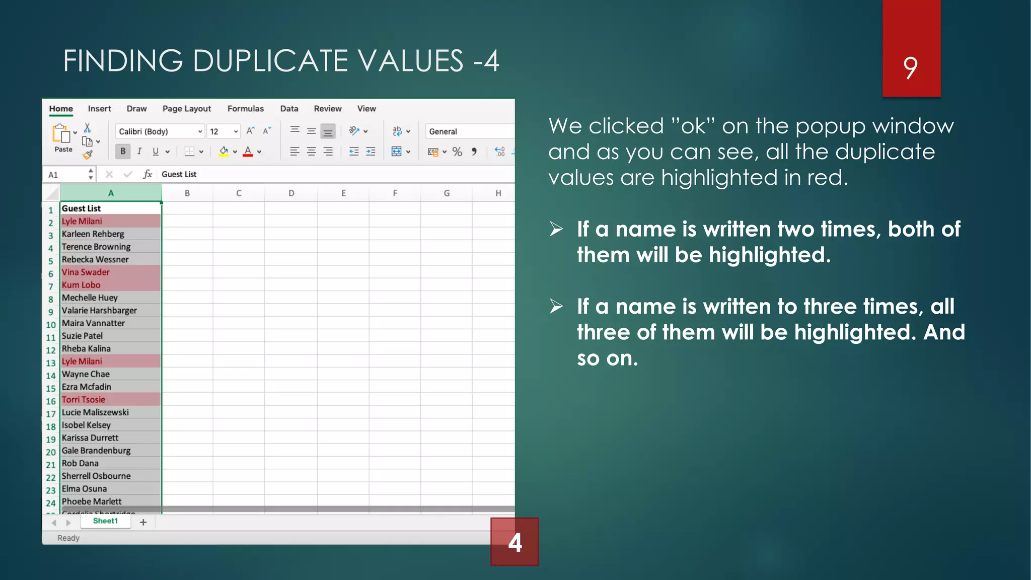Click the next sheet navigation arrow
This screenshot has height=580, width=1031.
(x=68, y=523)
